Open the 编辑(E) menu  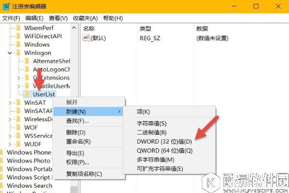tap(34, 18)
